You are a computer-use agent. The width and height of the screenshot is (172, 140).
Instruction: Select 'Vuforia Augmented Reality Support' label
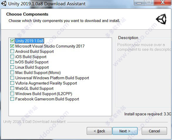pyautogui.click(x=46, y=83)
